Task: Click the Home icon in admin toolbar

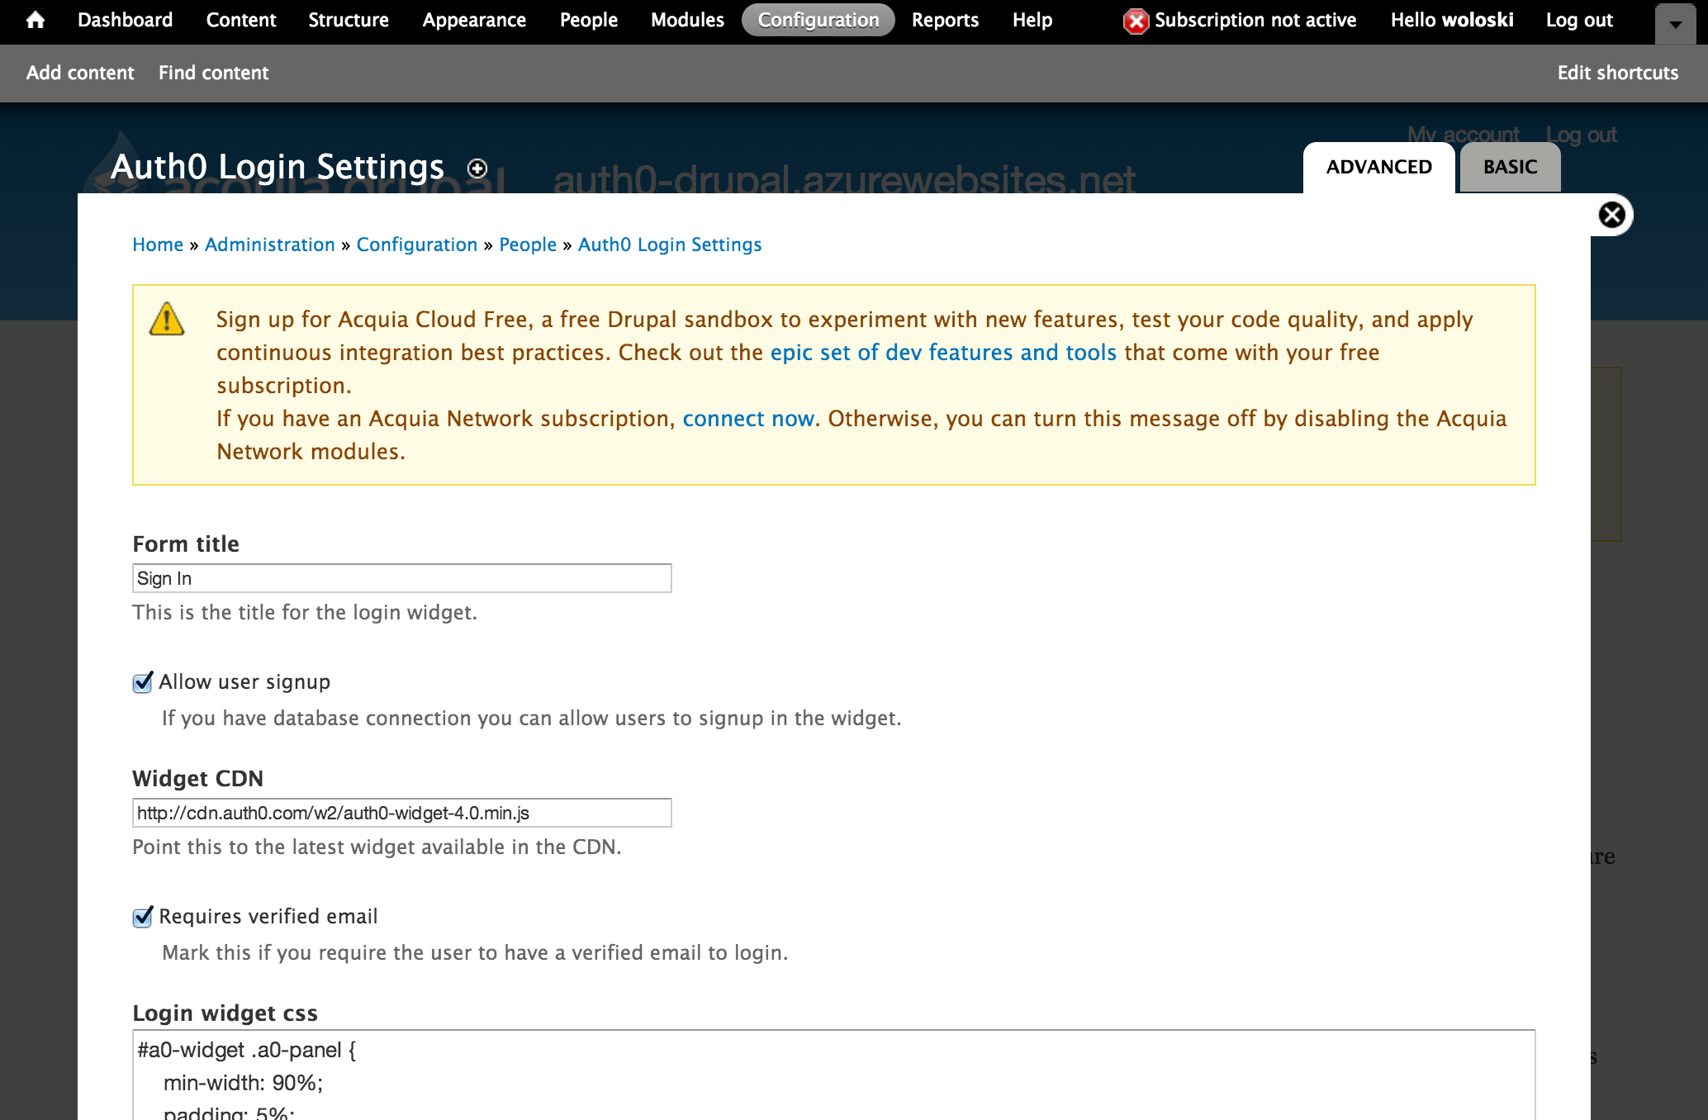Action: tap(35, 20)
